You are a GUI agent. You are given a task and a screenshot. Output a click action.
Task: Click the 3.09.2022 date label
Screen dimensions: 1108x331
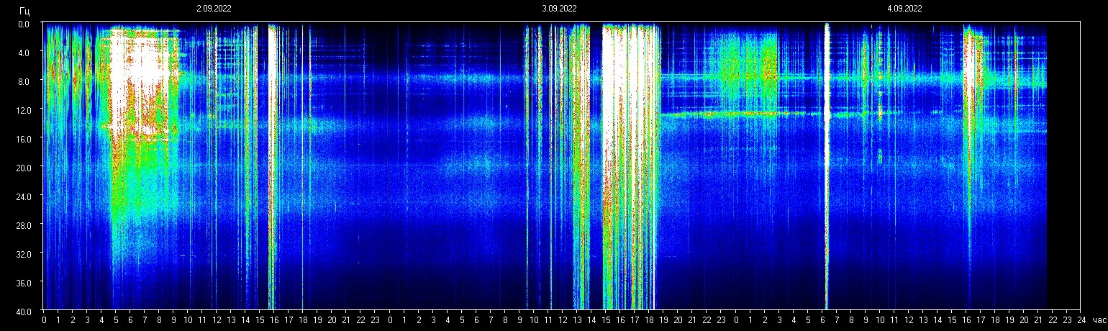pos(559,9)
